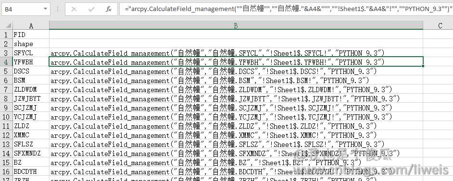Click cell A8 with JZWJBYT
453x181 pixels.
click(31, 98)
